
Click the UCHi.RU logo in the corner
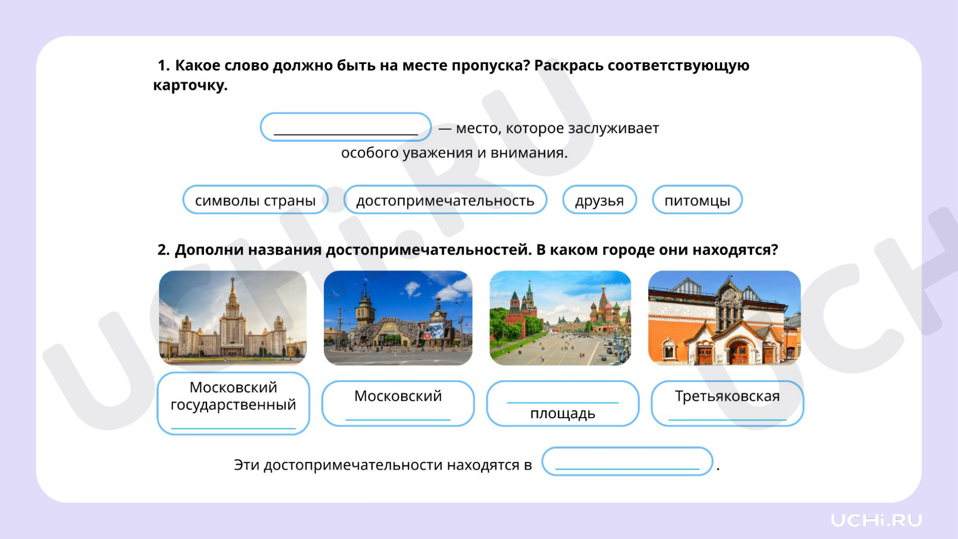877,521
